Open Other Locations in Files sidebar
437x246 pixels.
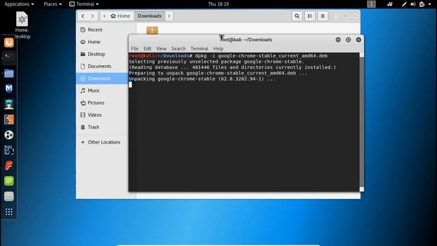pos(102,142)
